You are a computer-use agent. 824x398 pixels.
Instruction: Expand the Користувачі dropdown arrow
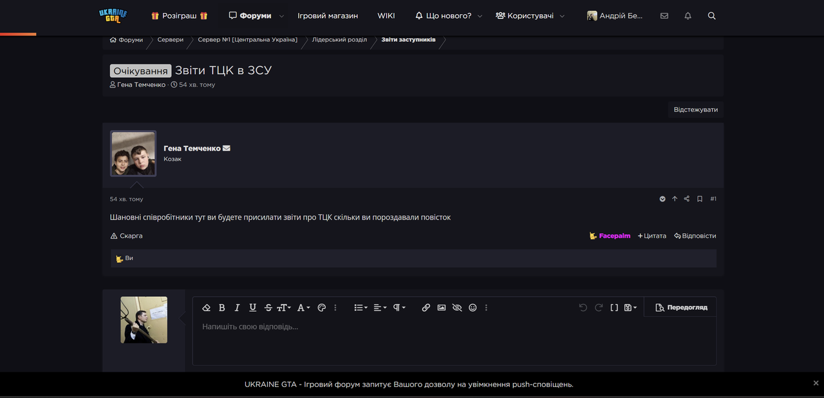562,16
